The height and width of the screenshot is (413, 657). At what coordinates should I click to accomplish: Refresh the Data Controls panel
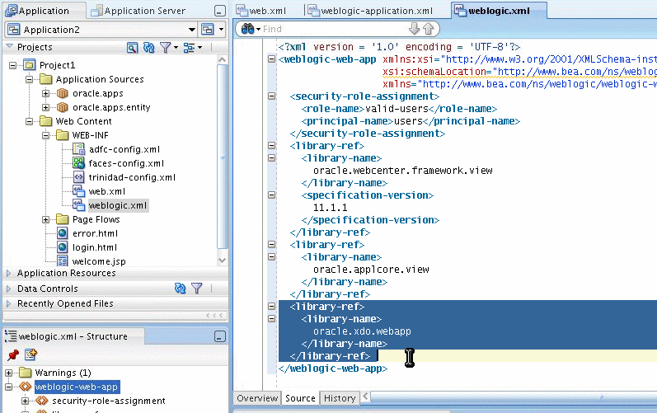click(x=181, y=289)
